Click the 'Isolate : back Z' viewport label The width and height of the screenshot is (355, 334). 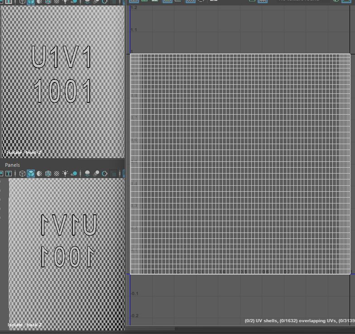tap(24, 324)
